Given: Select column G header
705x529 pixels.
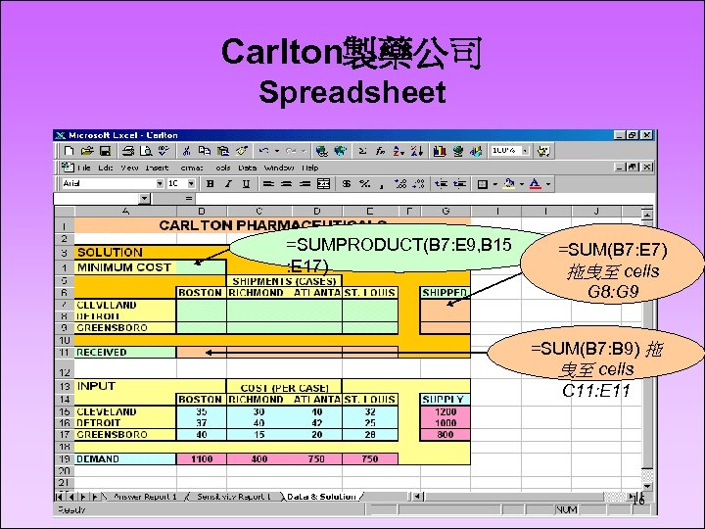Looking at the screenshot, I should point(446,211).
